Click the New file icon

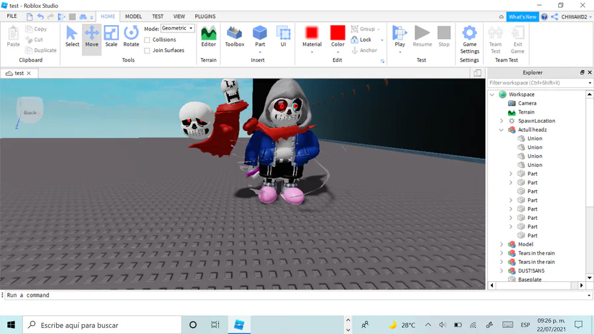pyautogui.click(x=30, y=17)
